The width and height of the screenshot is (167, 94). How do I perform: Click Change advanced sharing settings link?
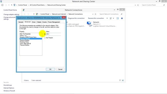click(9, 18)
